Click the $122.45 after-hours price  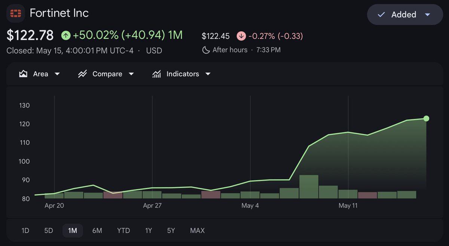pyautogui.click(x=216, y=36)
